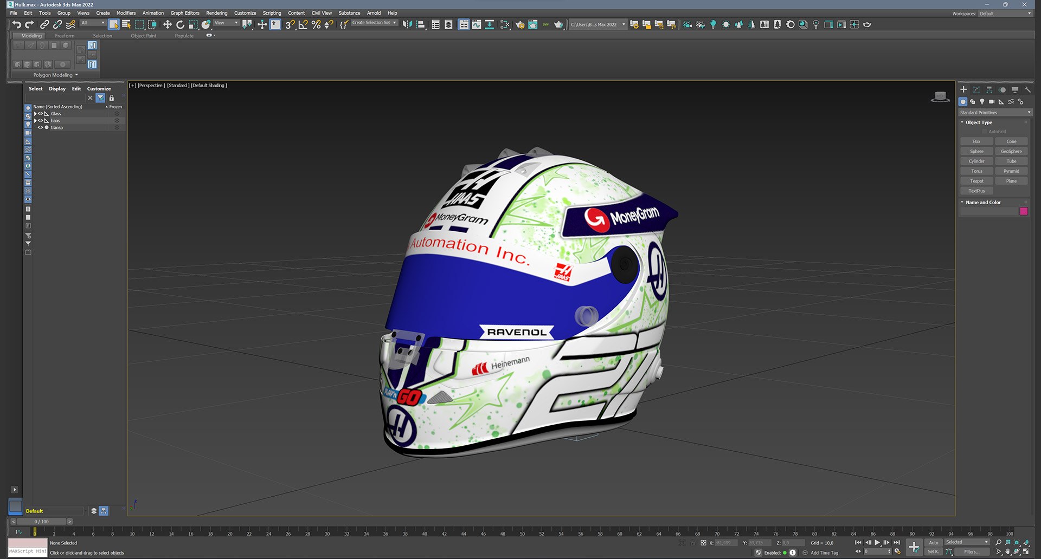Toggle the Scene Explorer lock icon
The height and width of the screenshot is (559, 1041).
coord(112,98)
